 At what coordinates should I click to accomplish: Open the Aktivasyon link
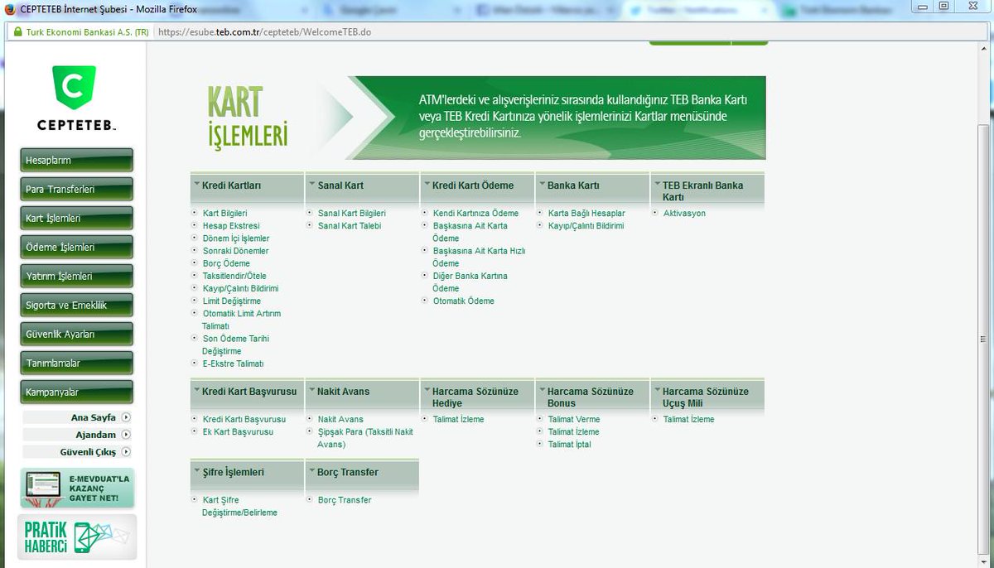pos(684,213)
